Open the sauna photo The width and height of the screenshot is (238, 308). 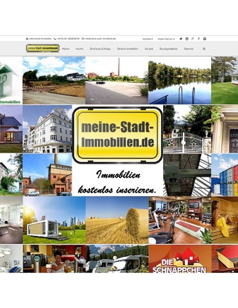(x=225, y=220)
